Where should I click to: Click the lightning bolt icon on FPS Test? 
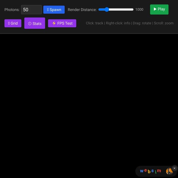click(54, 23)
